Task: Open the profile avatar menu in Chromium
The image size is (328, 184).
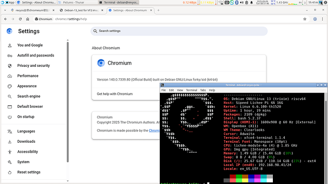Action: coord(315,19)
